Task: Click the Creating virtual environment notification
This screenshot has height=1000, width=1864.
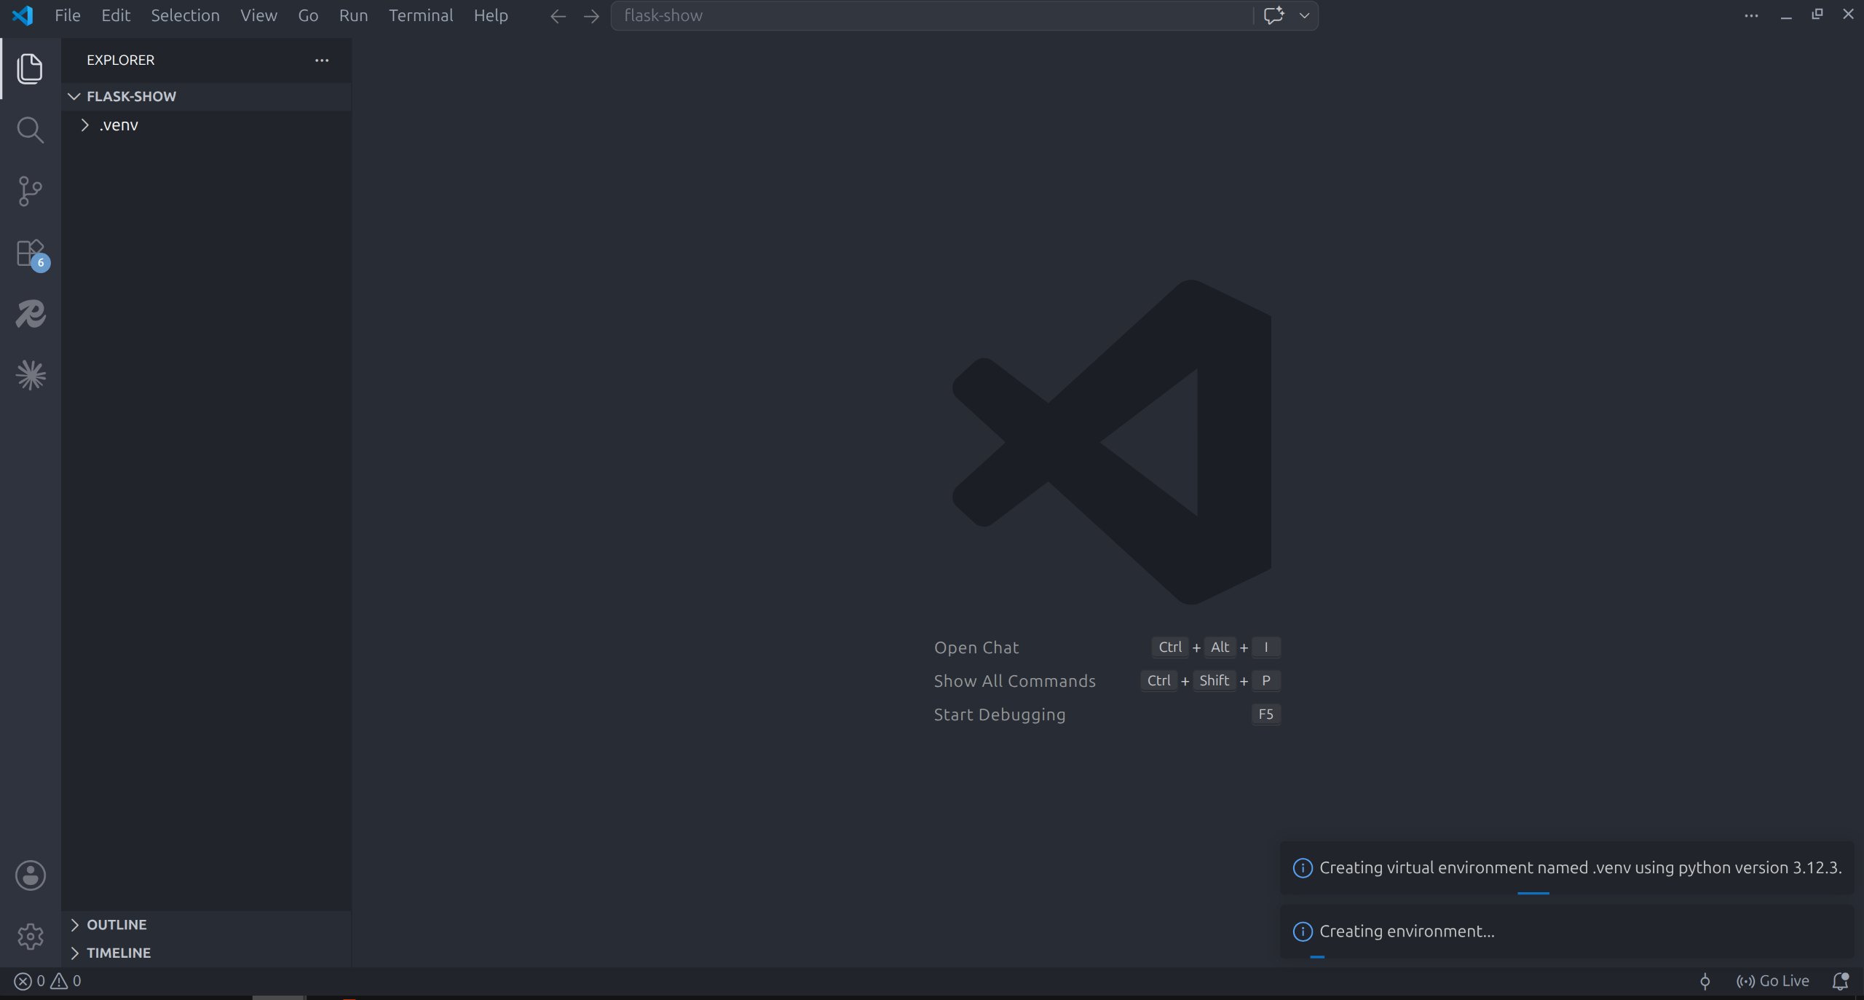Action: click(x=1567, y=867)
